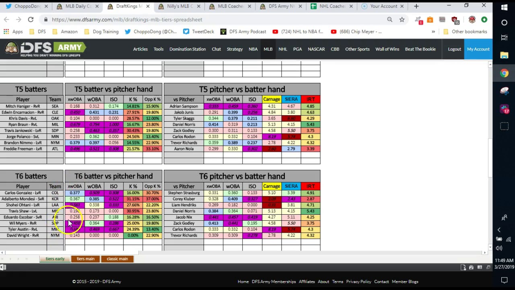The width and height of the screenshot is (515, 290).
Task: Open the Other Sports navigation menu
Action: click(x=357, y=49)
